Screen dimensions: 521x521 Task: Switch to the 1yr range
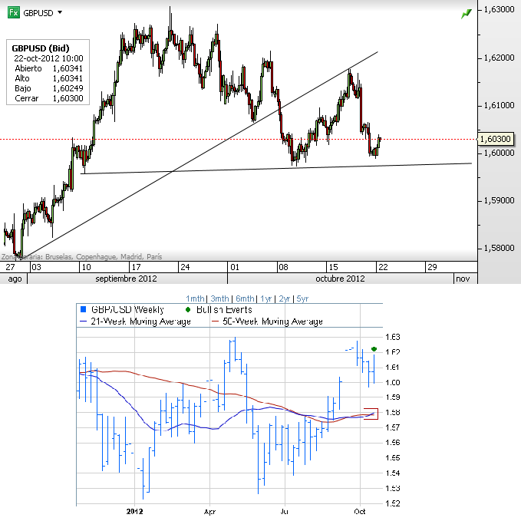tap(265, 298)
